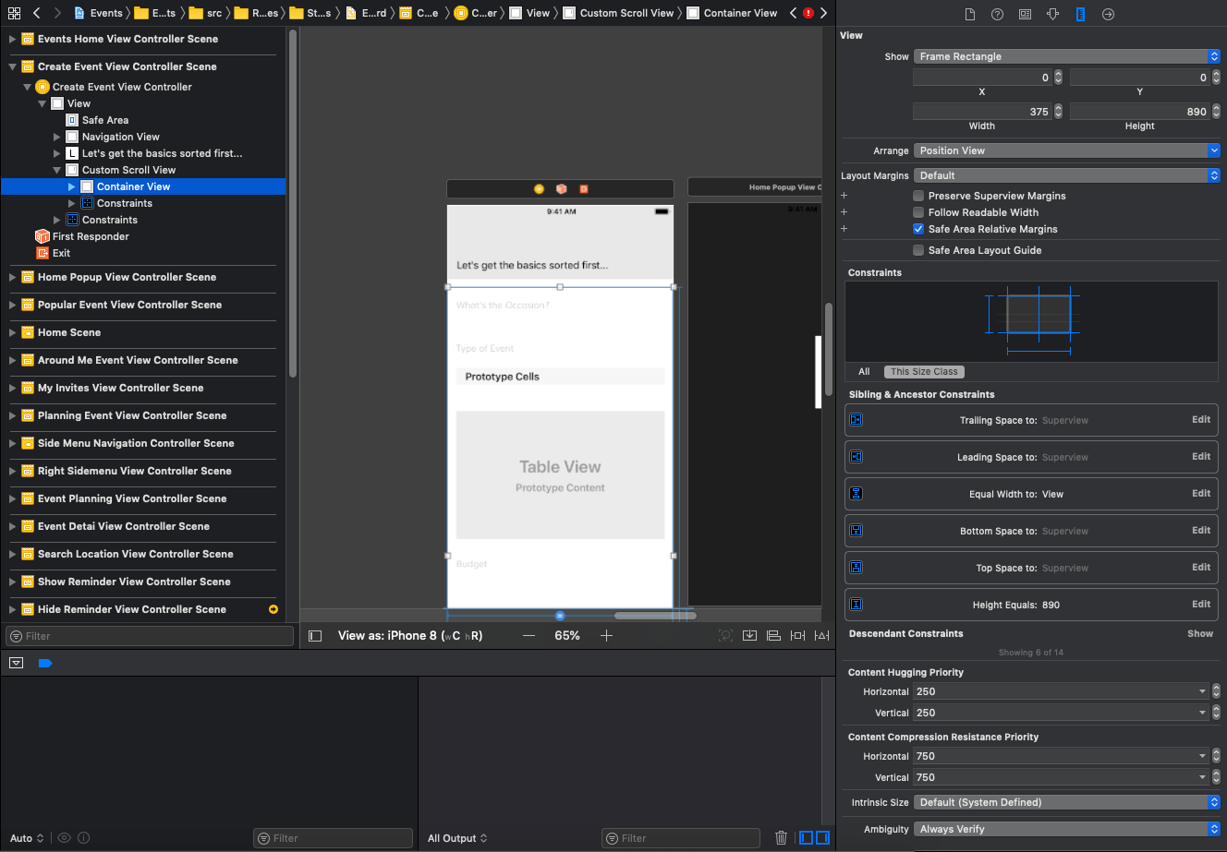The width and height of the screenshot is (1227, 852).
Task: Switch to This Size Class tab
Action: [x=924, y=371]
